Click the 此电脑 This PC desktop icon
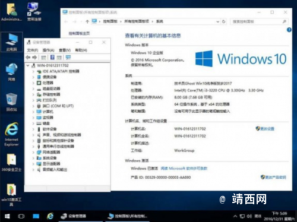 coord(12,42)
